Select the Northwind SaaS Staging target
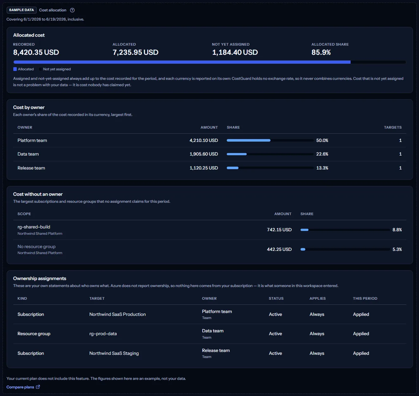419x396 pixels. pyautogui.click(x=114, y=353)
